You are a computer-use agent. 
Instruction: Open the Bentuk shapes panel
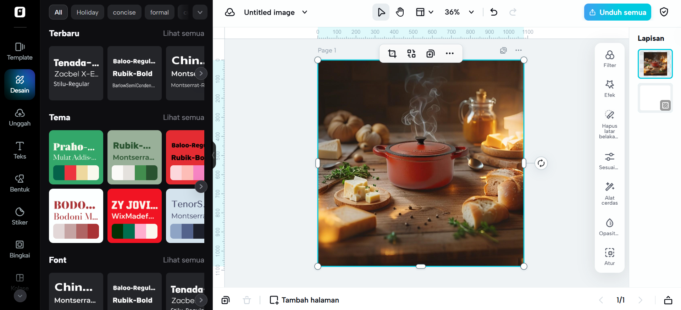point(20,183)
